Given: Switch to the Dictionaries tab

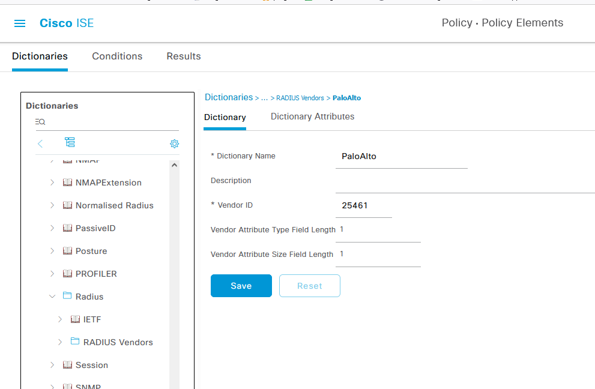Looking at the screenshot, I should pyautogui.click(x=40, y=56).
